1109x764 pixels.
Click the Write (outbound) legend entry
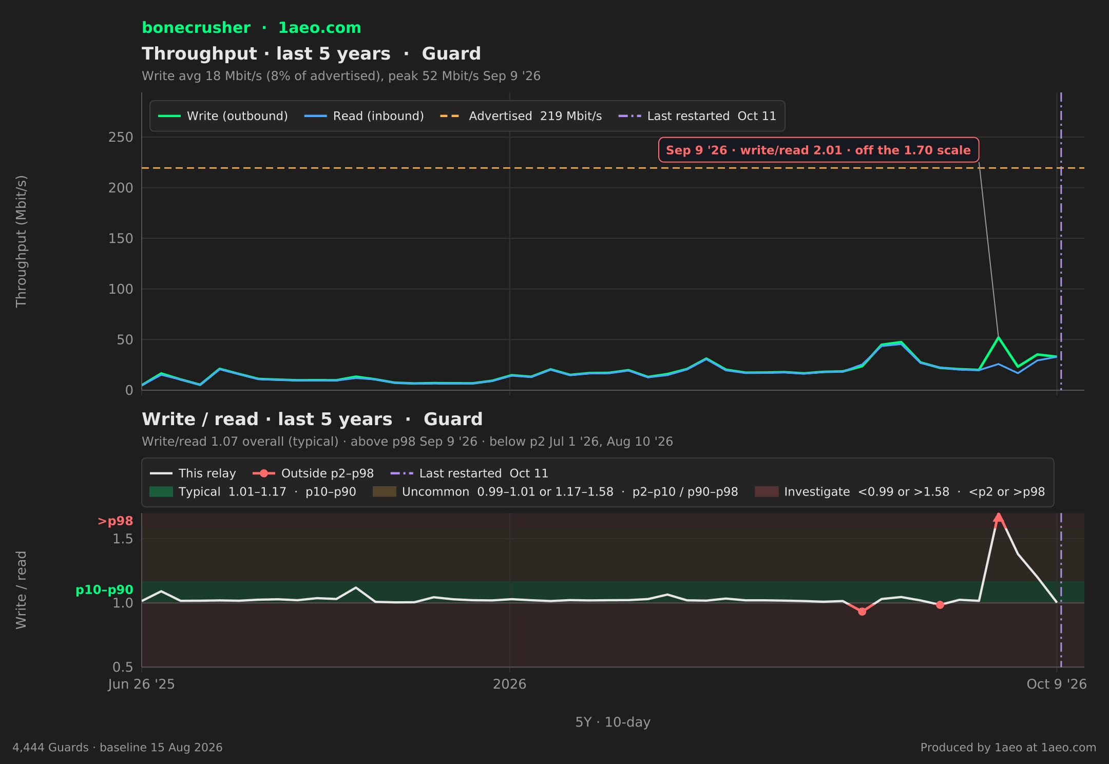pos(223,116)
